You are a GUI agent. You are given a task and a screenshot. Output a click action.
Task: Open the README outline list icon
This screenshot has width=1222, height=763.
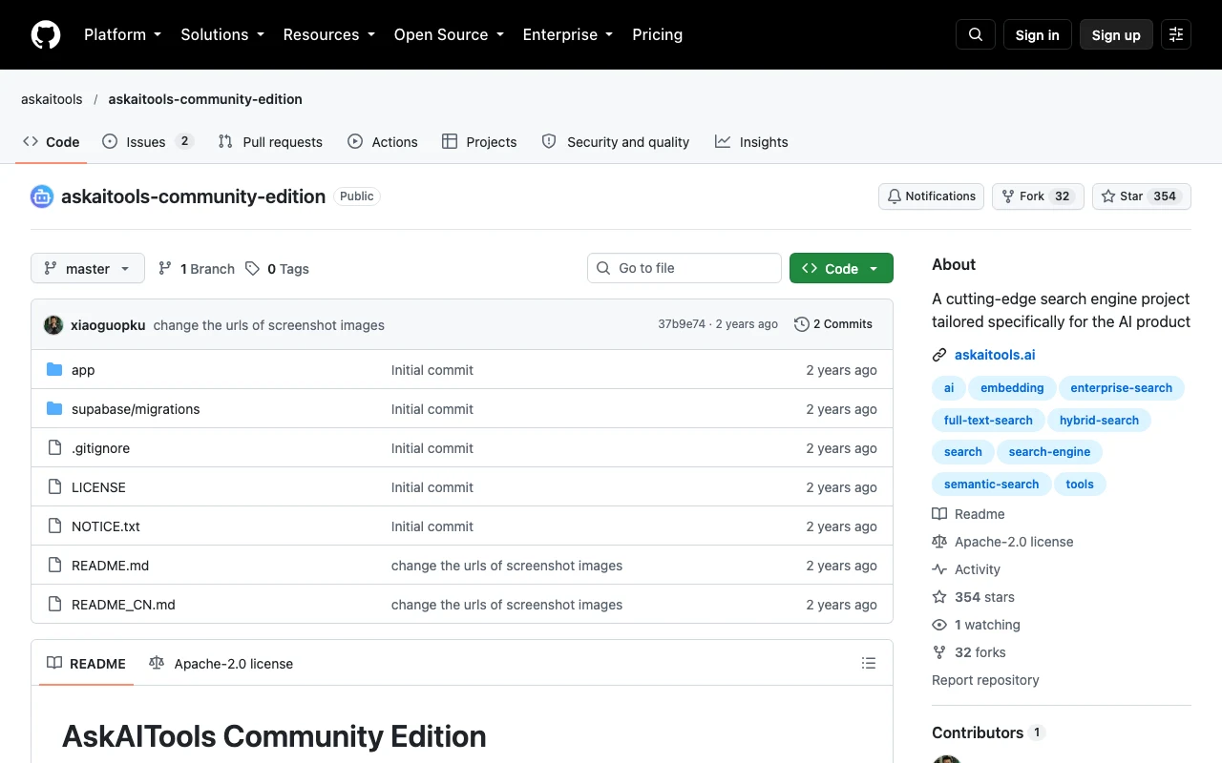[869, 663]
